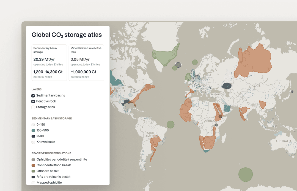This screenshot has height=191, width=297.
Task: Click the green circle southwest of Iceland
Action: 175,68
